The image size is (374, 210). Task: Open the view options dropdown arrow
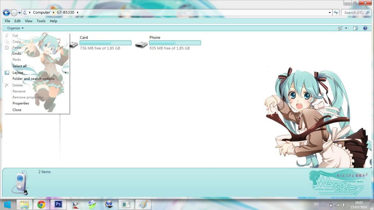(x=346, y=28)
